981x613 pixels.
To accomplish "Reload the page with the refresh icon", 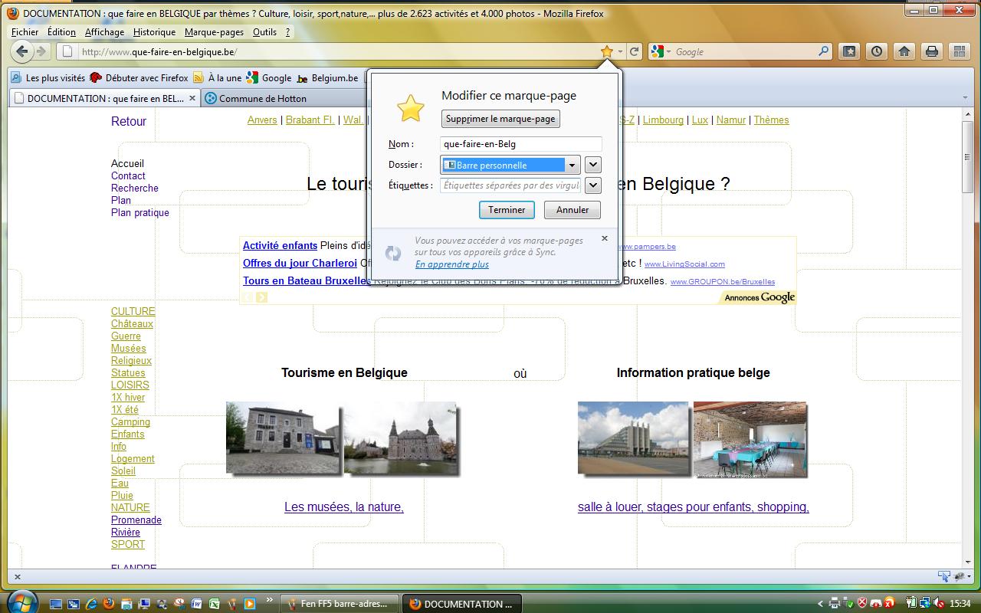I will point(635,51).
